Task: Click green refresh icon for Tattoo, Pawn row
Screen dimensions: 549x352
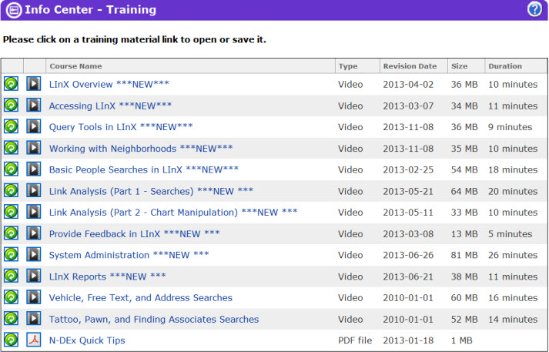Action: pyautogui.click(x=11, y=319)
